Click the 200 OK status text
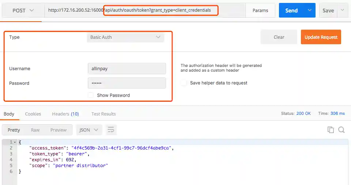 point(303,113)
